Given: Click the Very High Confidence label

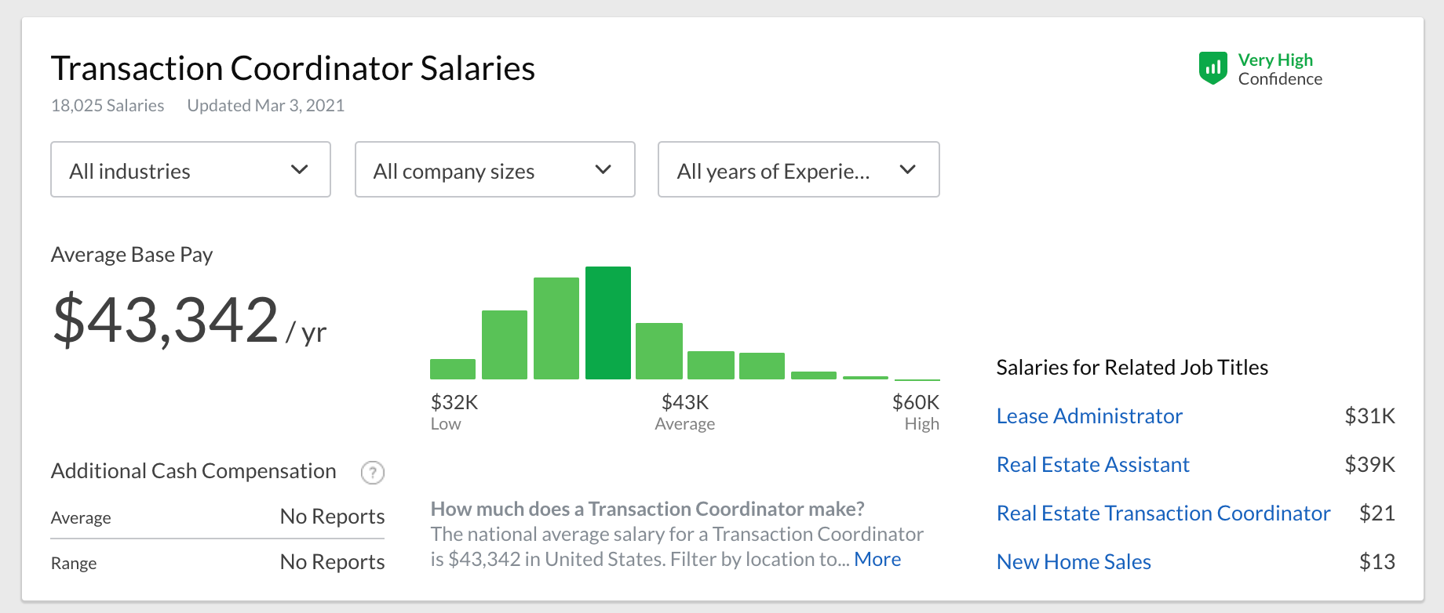Looking at the screenshot, I should pyautogui.click(x=1280, y=69).
